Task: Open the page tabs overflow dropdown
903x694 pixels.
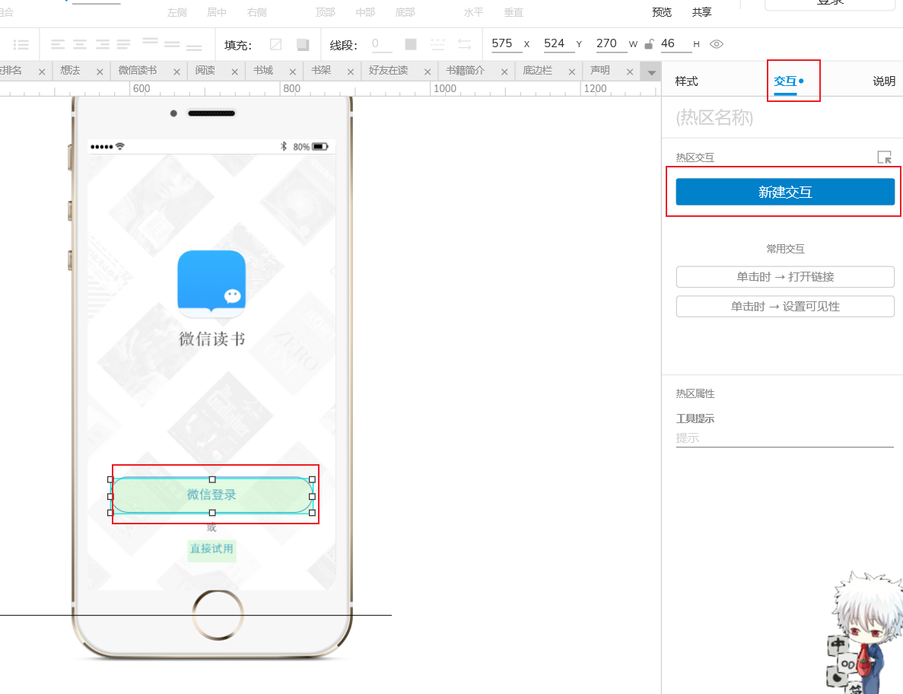Action: (651, 72)
